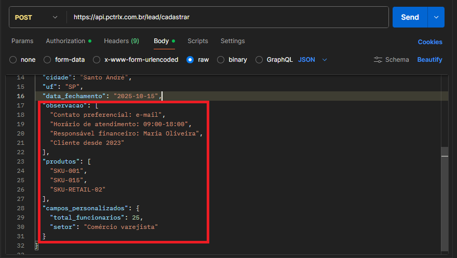Click the request URL input field
457x258 pixels.
[228, 17]
